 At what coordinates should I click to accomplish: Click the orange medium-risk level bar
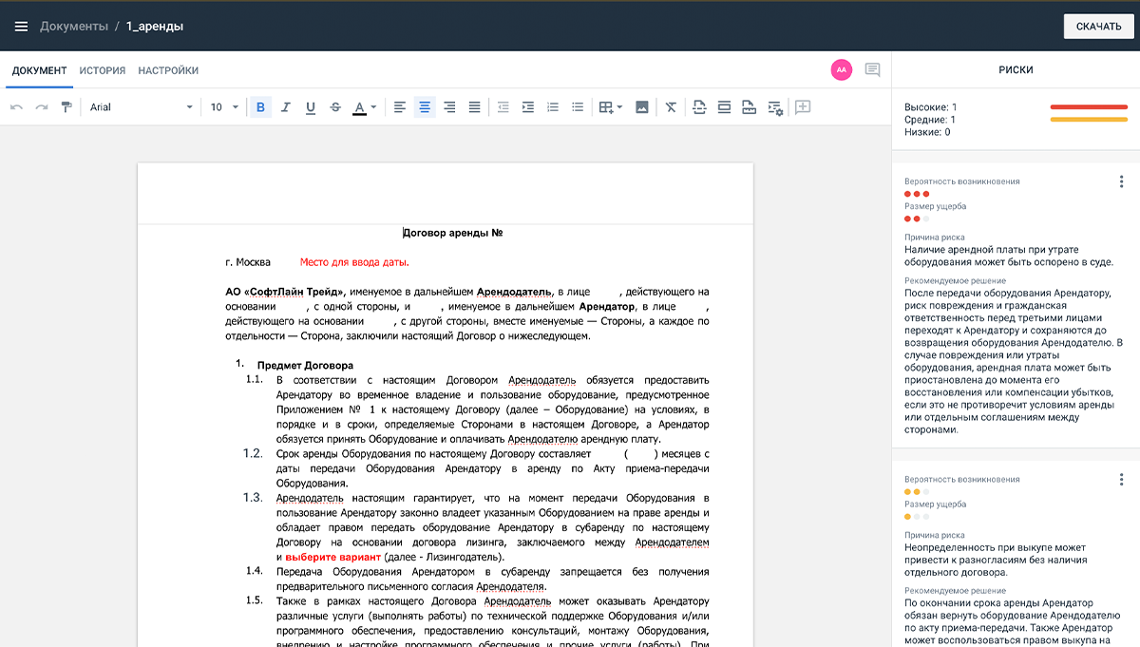(1089, 120)
